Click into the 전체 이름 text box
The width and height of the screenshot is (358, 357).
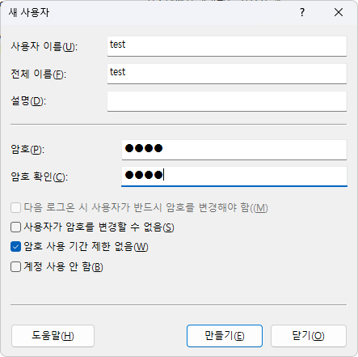(x=227, y=74)
